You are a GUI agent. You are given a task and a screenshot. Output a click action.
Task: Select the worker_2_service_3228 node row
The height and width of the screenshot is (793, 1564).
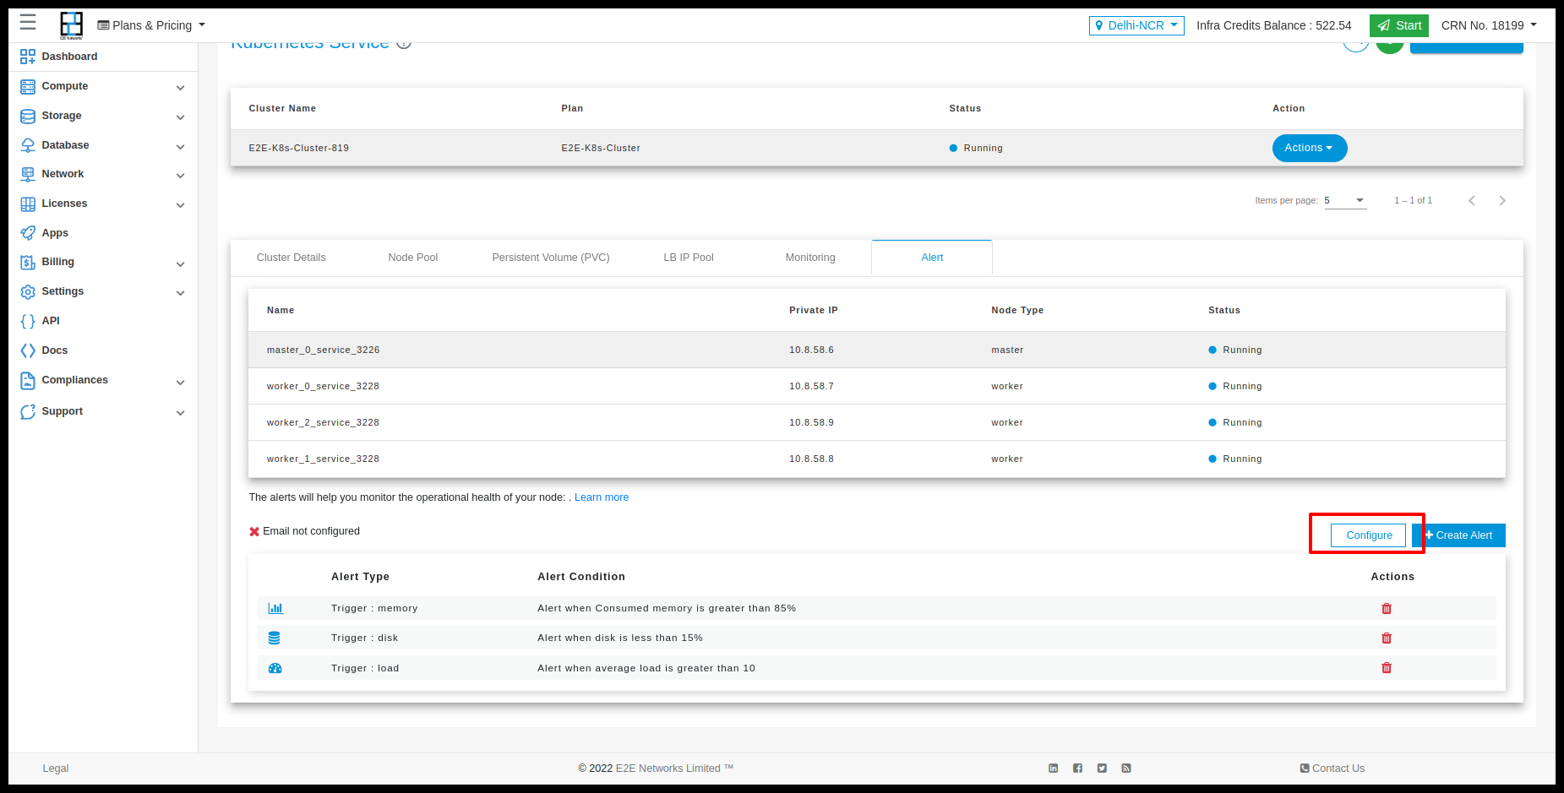tap(877, 422)
